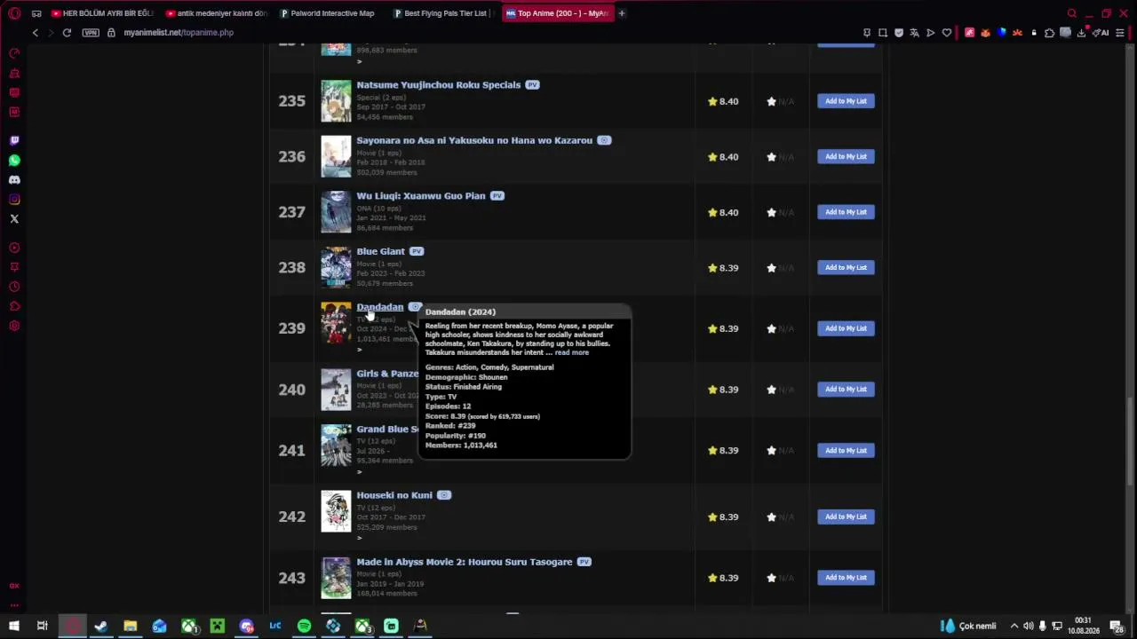
Task: Expand the arrow under the Grand Blue entry
Action: 360,471
